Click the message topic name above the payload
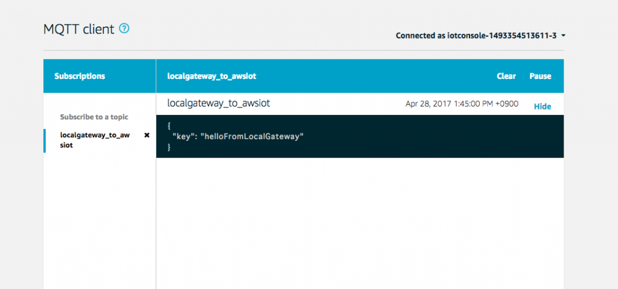The image size is (618, 289). point(218,104)
